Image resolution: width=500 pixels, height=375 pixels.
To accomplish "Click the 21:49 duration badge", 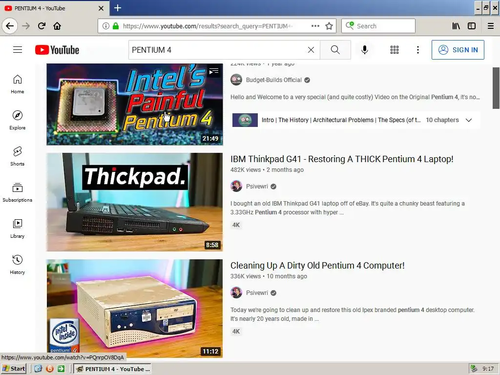I will click(210, 138).
